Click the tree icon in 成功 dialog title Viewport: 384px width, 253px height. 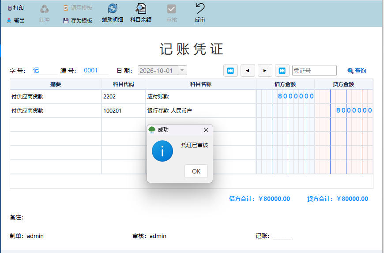[152, 129]
